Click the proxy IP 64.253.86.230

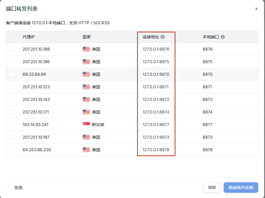tap(37, 150)
